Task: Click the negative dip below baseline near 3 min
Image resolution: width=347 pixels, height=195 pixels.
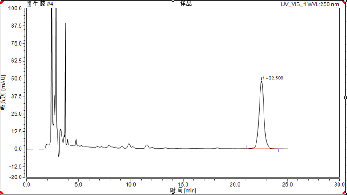Action: [58, 155]
